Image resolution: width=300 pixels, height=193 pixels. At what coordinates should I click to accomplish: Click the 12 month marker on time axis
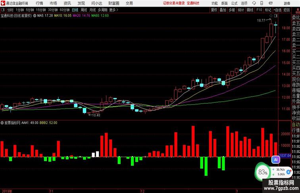pyautogui.click(x=142, y=191)
